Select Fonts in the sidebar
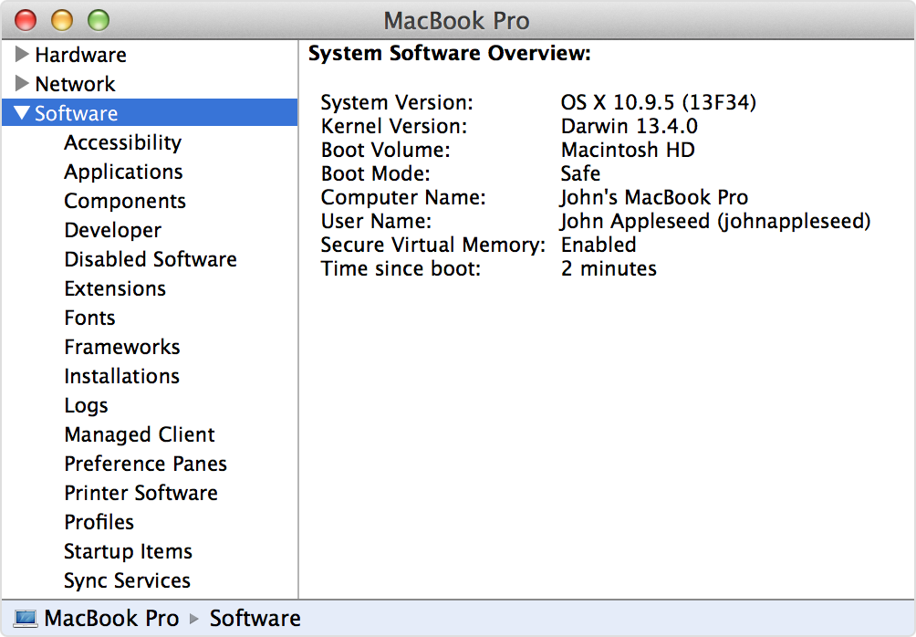916x637 pixels. [90, 318]
